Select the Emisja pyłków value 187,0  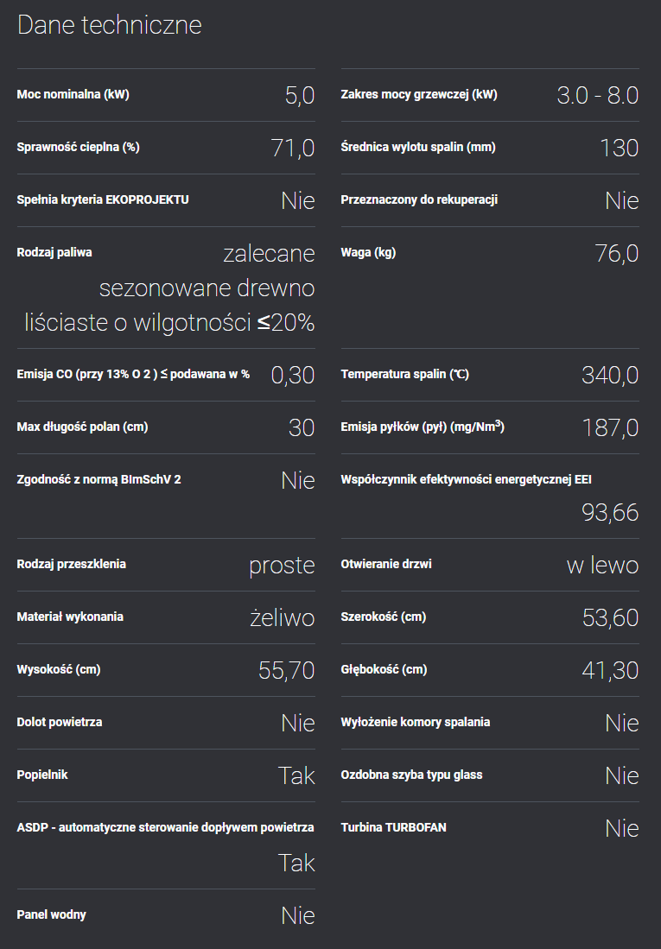coord(610,428)
